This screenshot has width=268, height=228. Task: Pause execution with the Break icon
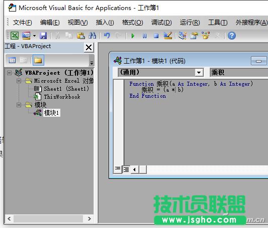coord(145,36)
